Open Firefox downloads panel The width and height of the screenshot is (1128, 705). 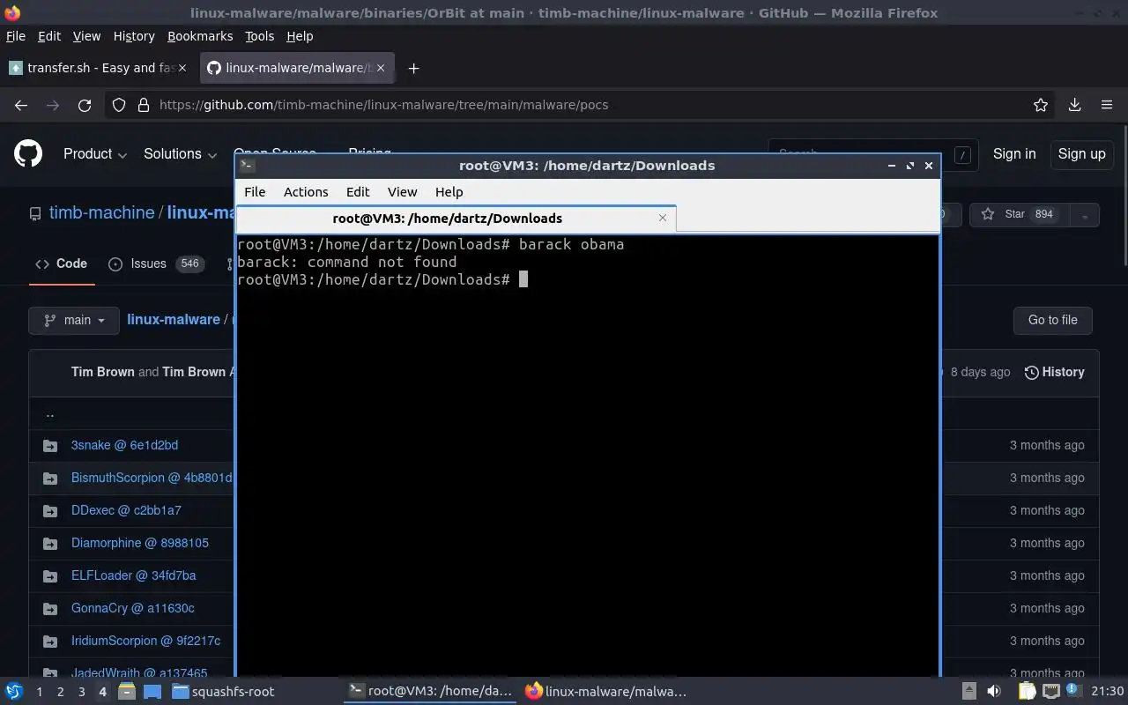(1074, 105)
